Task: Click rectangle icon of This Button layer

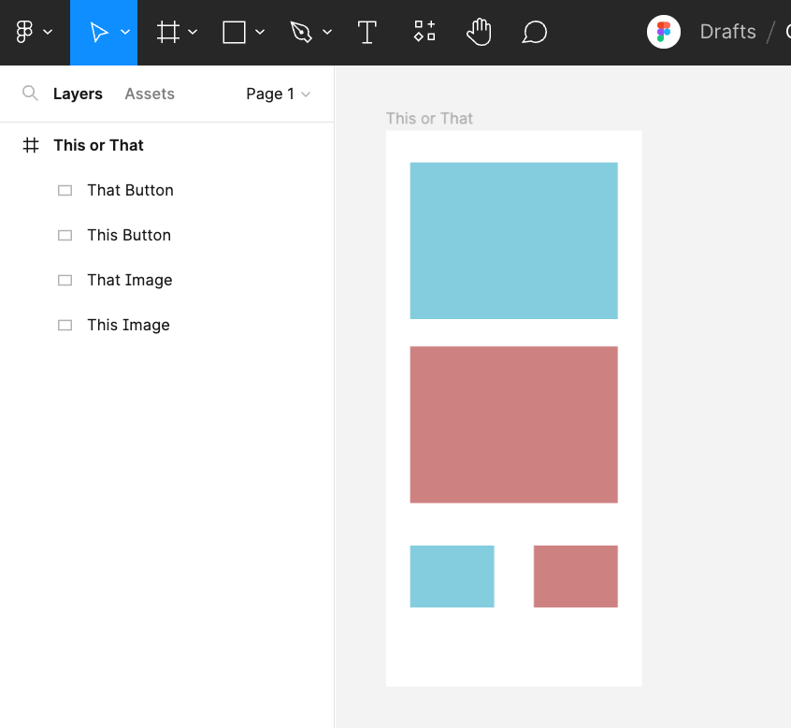Action: pyautogui.click(x=65, y=235)
